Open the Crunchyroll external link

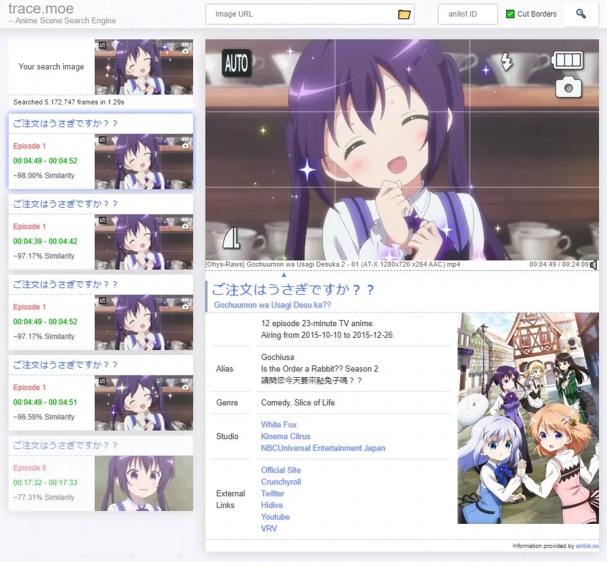coord(280,482)
